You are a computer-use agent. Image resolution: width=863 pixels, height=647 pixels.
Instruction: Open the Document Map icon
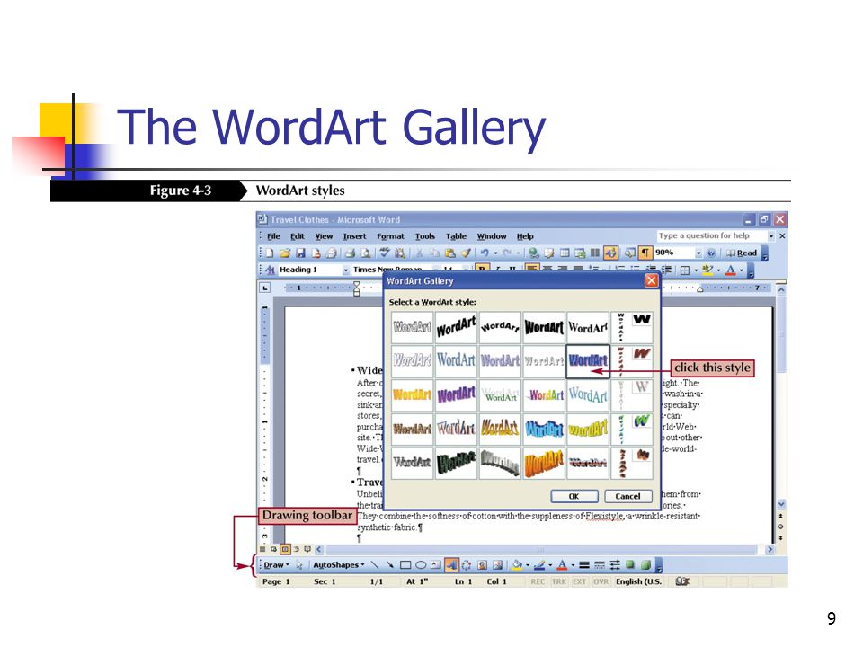click(x=629, y=253)
